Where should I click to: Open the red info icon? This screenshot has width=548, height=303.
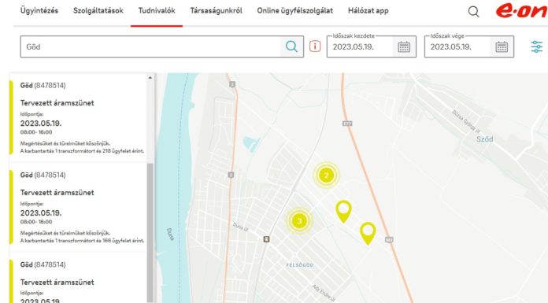pos(315,46)
